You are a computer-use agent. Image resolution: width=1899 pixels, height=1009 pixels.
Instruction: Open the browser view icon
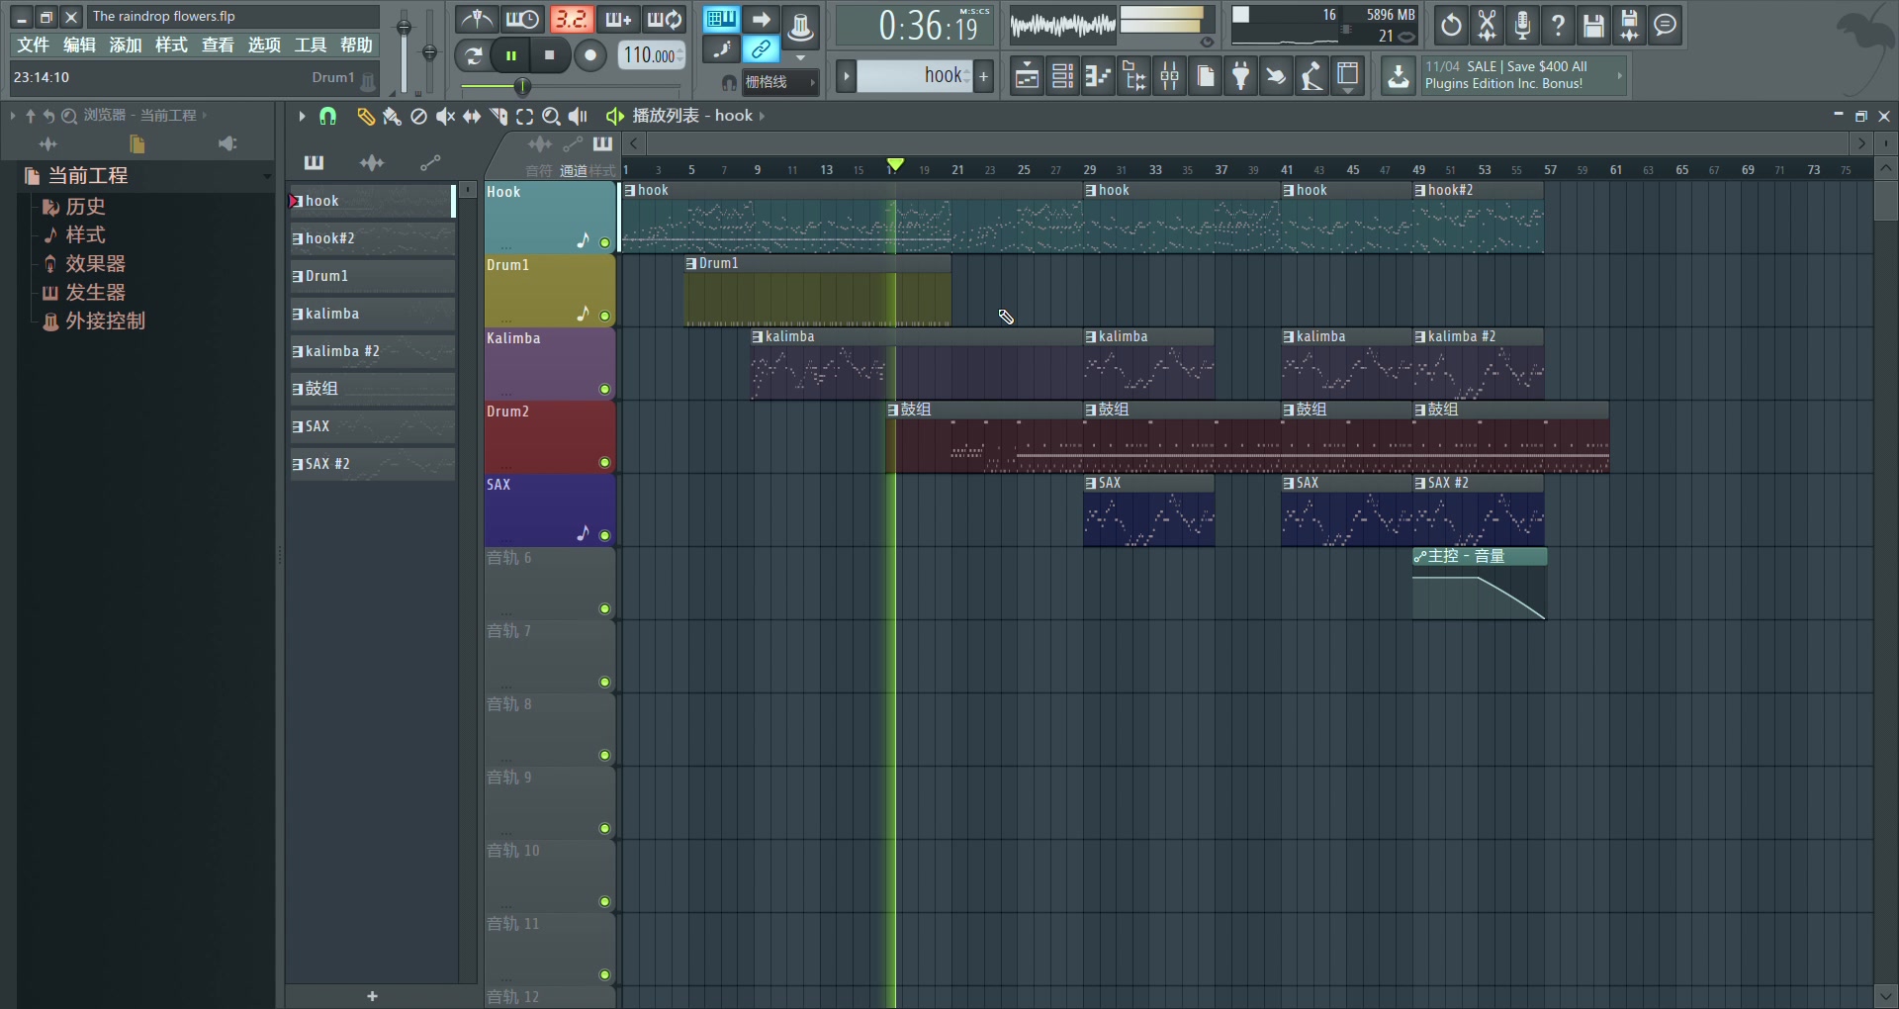click(x=1133, y=75)
